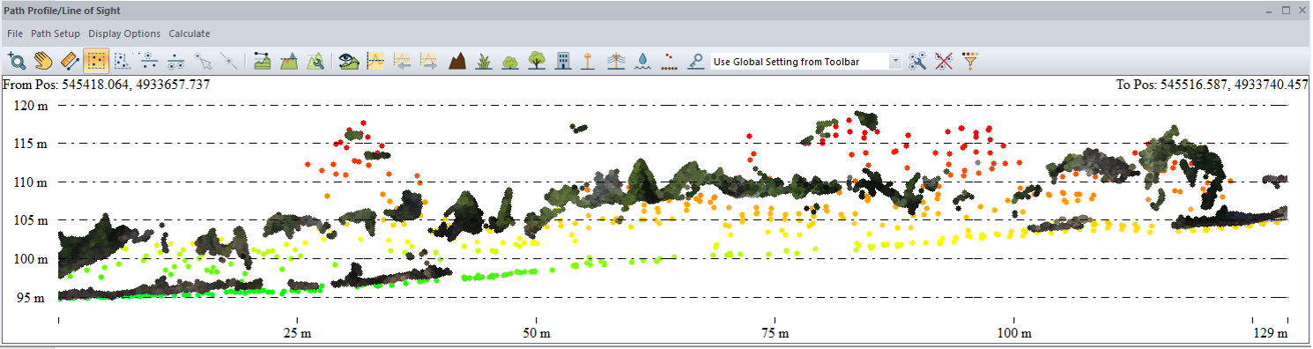1313x349 pixels.
Task: Click the 100 m distance label
Action: pyautogui.click(x=1013, y=334)
